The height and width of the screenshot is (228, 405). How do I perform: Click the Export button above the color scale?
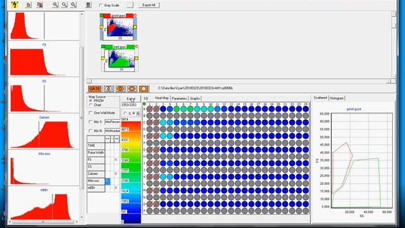tap(131, 99)
